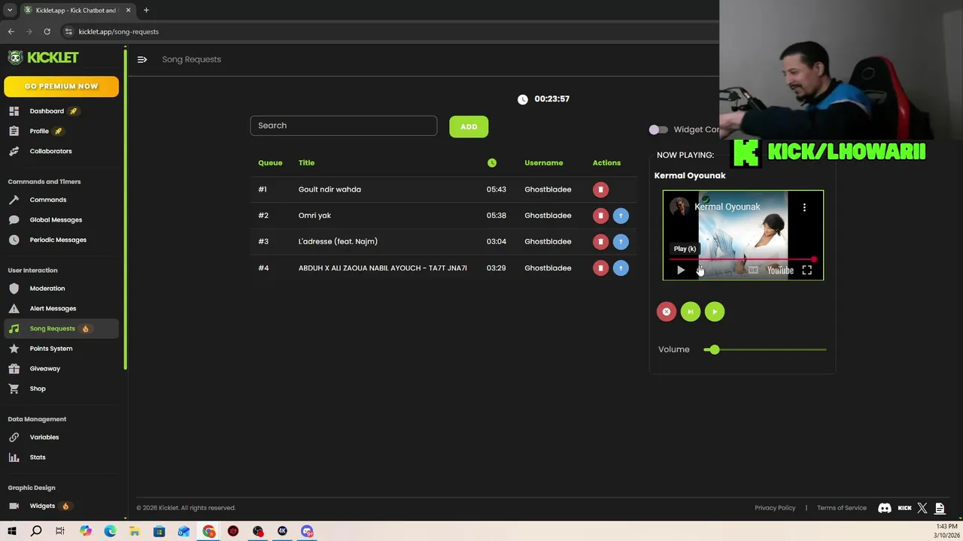Open Microsoft Edge from the taskbar

click(x=110, y=531)
